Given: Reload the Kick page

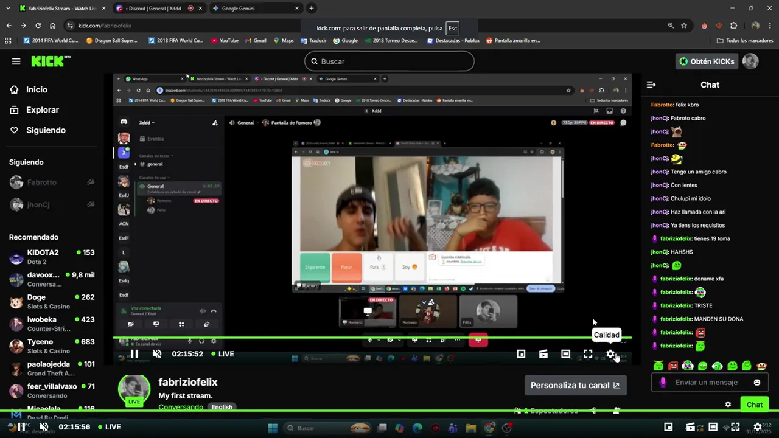Looking at the screenshot, I should coord(38,26).
